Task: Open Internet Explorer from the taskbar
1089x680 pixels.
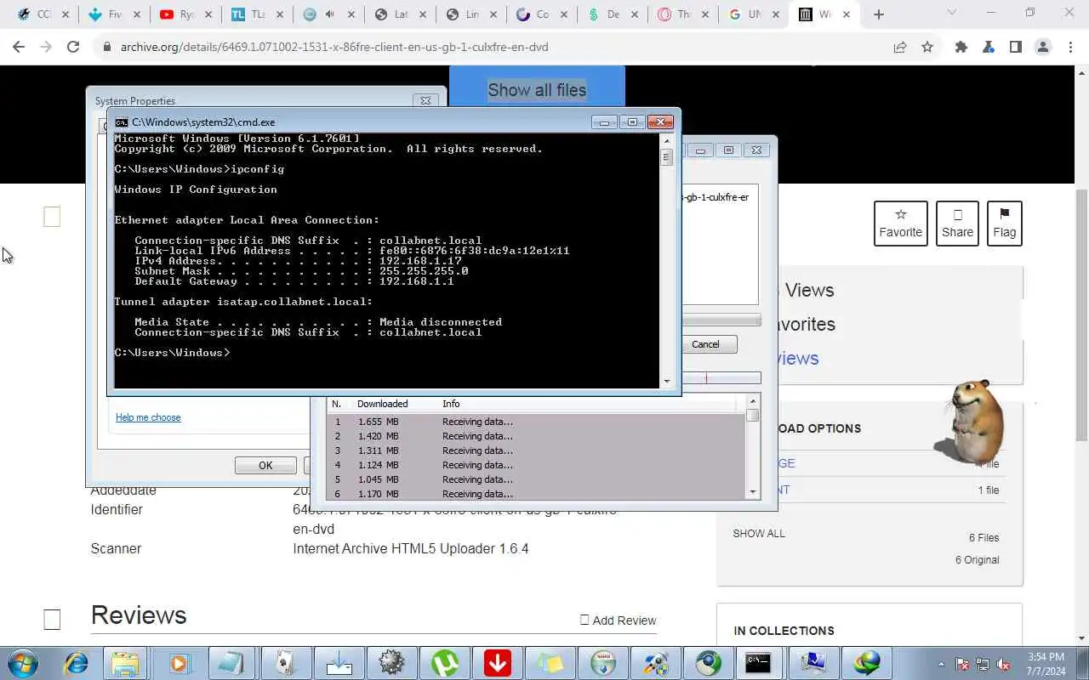Action: [77, 663]
